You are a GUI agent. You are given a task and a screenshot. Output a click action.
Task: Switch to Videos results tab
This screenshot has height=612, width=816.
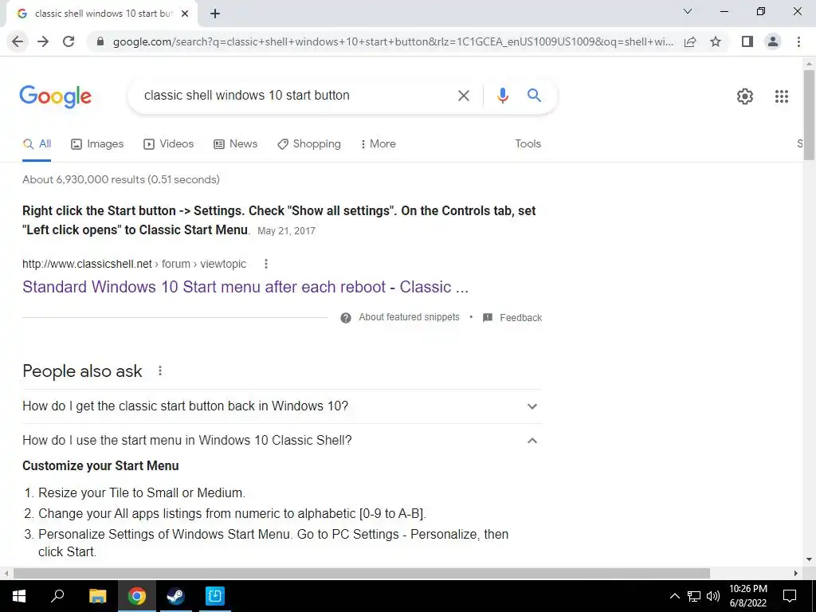169,144
